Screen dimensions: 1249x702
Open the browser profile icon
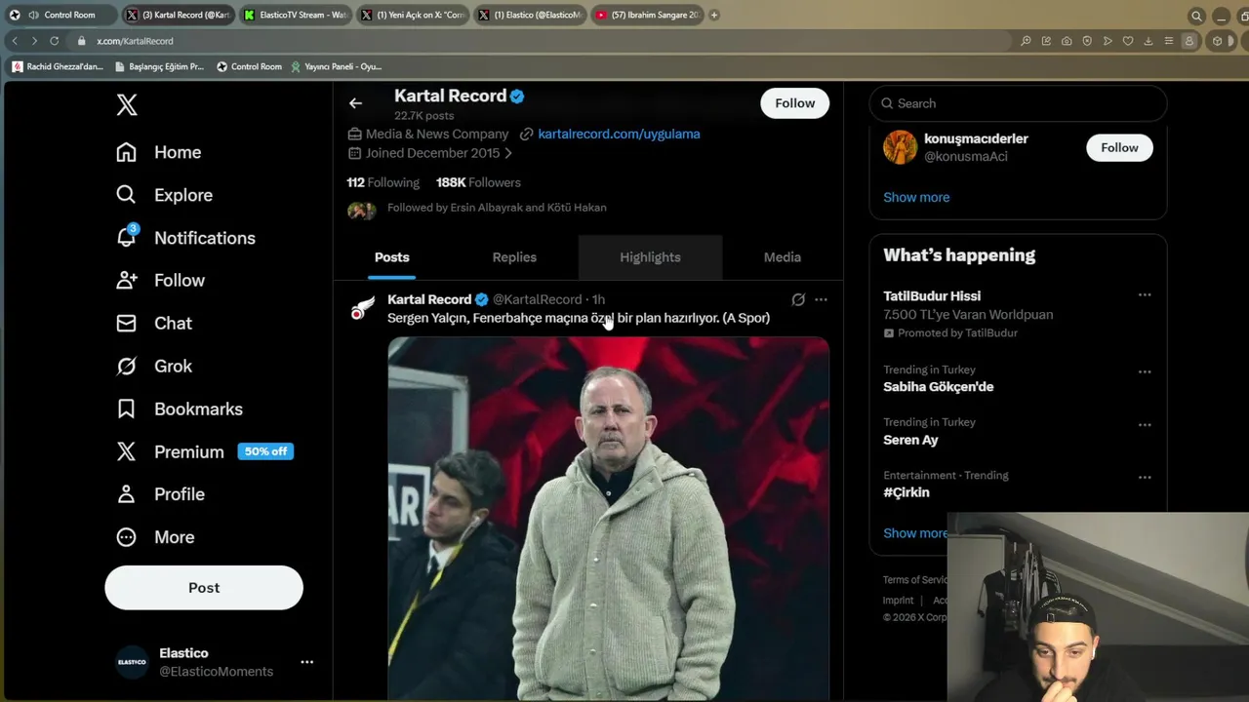point(1189,41)
